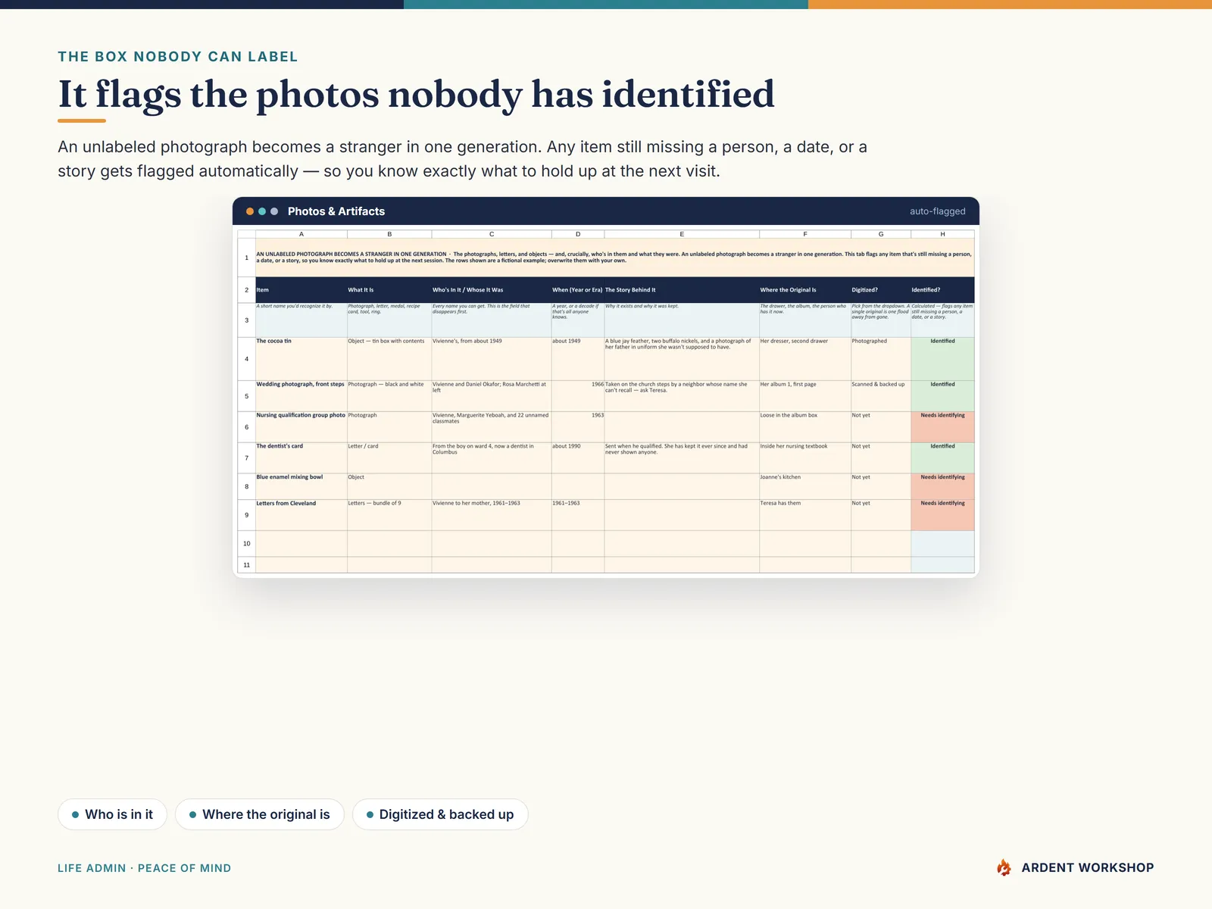Click 'Her album 1, first page' cell

[805, 395]
